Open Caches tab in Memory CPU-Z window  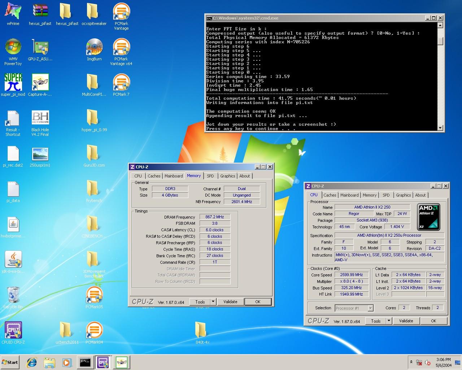pyautogui.click(x=154, y=176)
